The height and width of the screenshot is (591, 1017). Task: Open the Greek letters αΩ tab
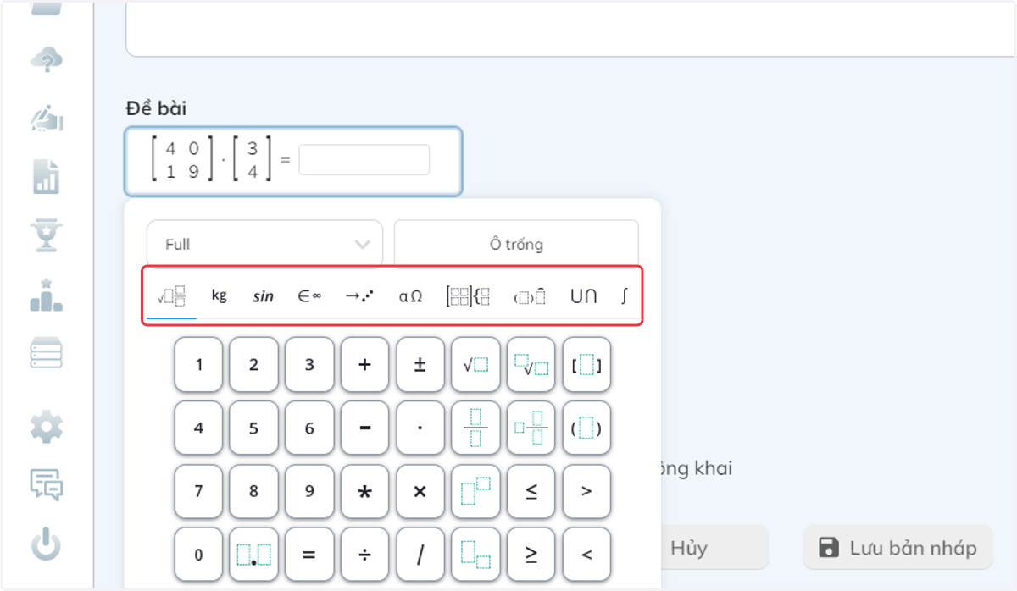coord(410,296)
